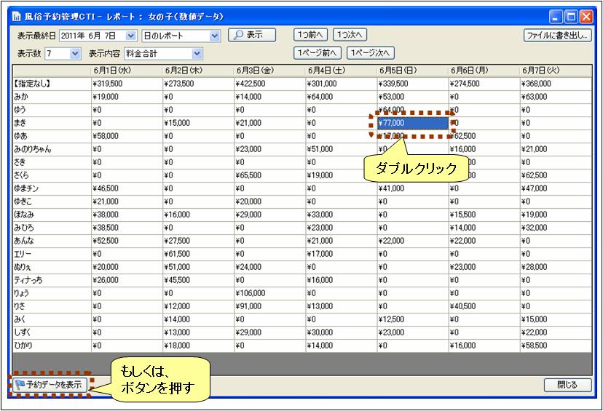The image size is (603, 411).
Task: Click the app icon in title bar
Action: click(x=16, y=16)
